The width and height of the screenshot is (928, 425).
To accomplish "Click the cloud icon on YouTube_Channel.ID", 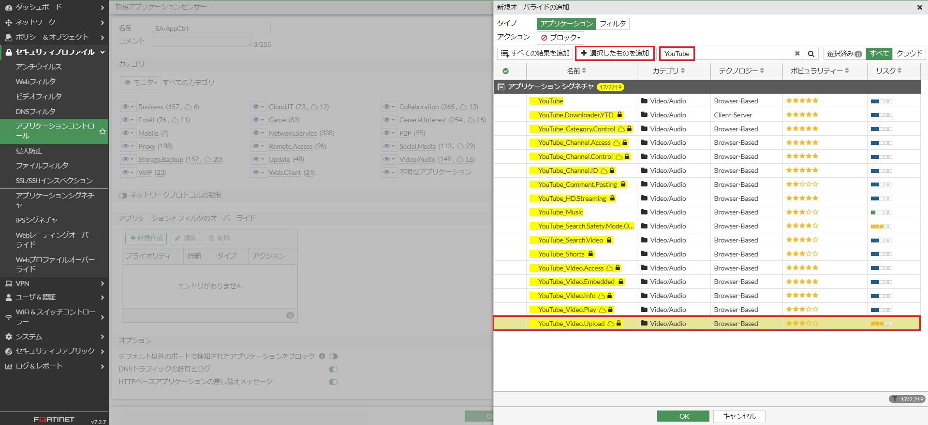I will tap(604, 170).
